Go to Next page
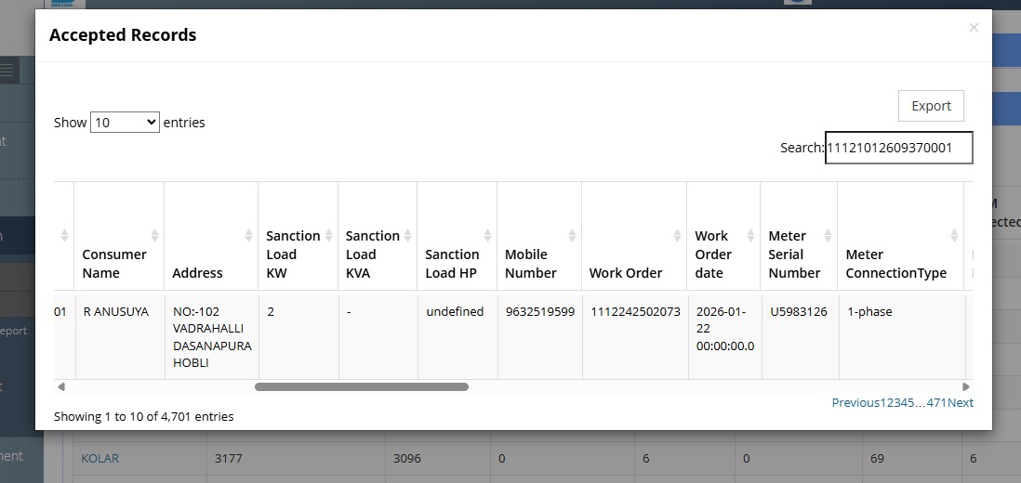Viewport: 1021px width, 483px height. 961,402
